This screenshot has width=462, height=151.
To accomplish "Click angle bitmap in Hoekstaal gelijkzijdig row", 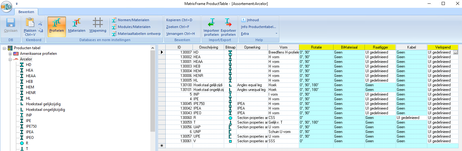I will coord(230,85).
